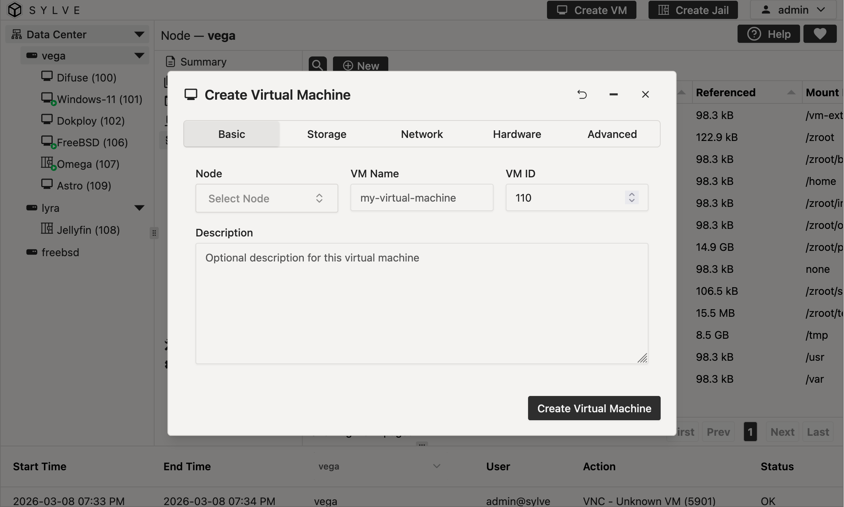Switch to the Storage tab

(327, 134)
